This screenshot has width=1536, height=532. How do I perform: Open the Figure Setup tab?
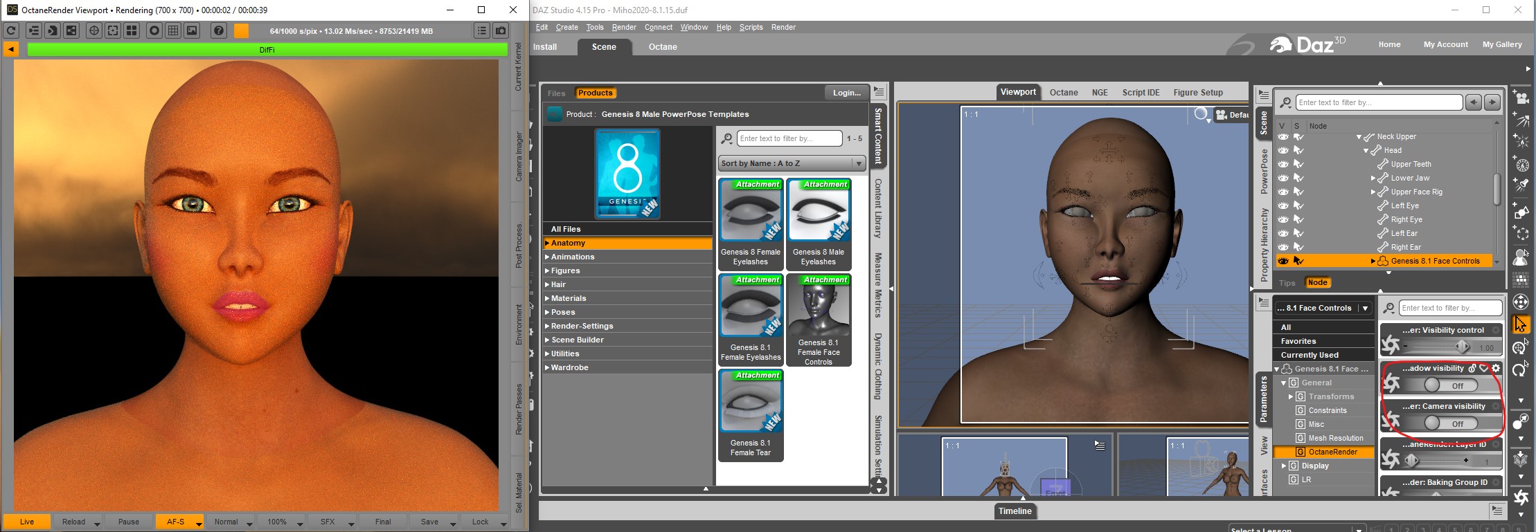pos(1198,92)
